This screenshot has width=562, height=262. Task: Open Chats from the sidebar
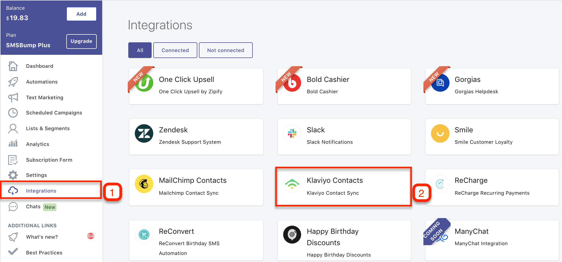point(33,207)
